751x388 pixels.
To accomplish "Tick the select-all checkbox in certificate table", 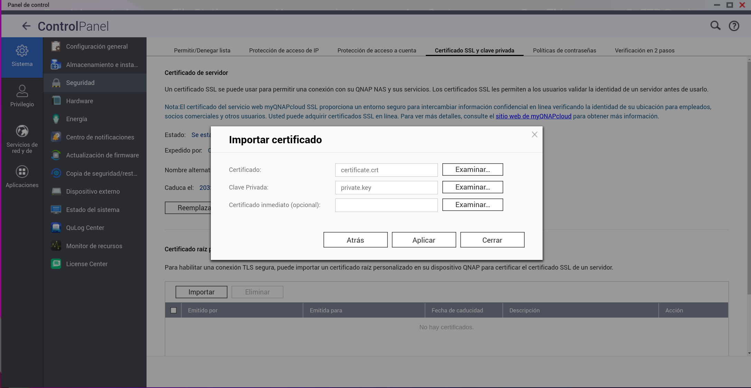I will point(173,310).
